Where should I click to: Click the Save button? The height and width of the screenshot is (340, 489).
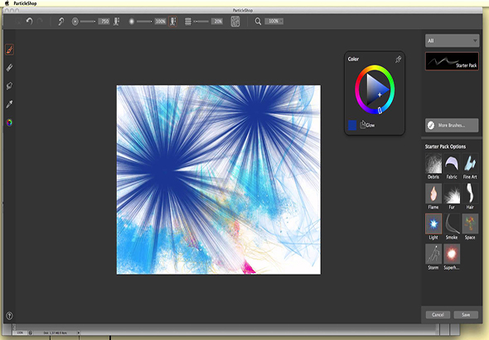coord(466,315)
